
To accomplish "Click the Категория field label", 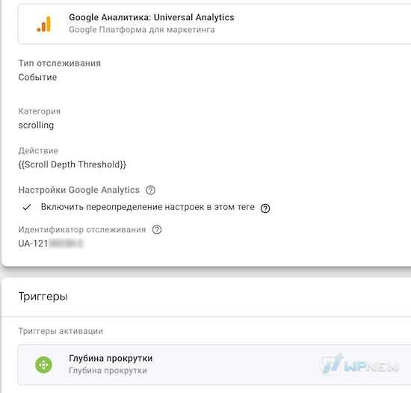I will (x=40, y=111).
